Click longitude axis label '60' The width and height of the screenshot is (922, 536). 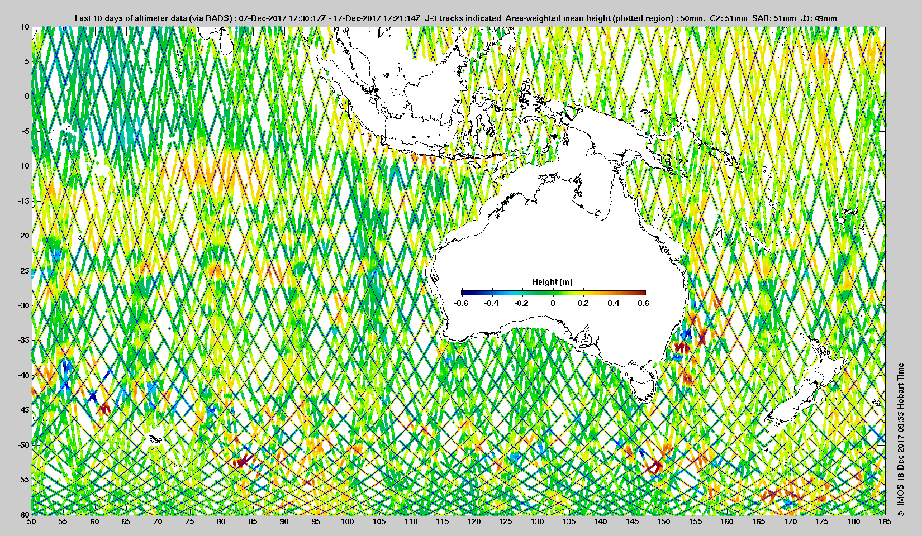pos(94,521)
